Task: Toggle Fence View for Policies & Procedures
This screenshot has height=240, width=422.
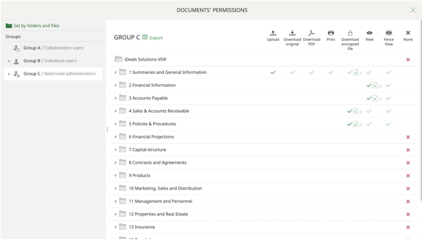Action: 389,124
